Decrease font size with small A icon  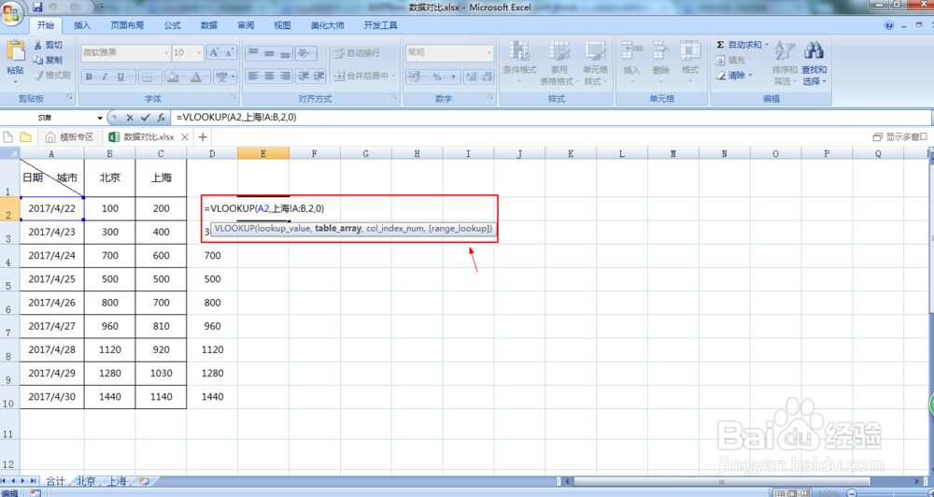click(230, 52)
